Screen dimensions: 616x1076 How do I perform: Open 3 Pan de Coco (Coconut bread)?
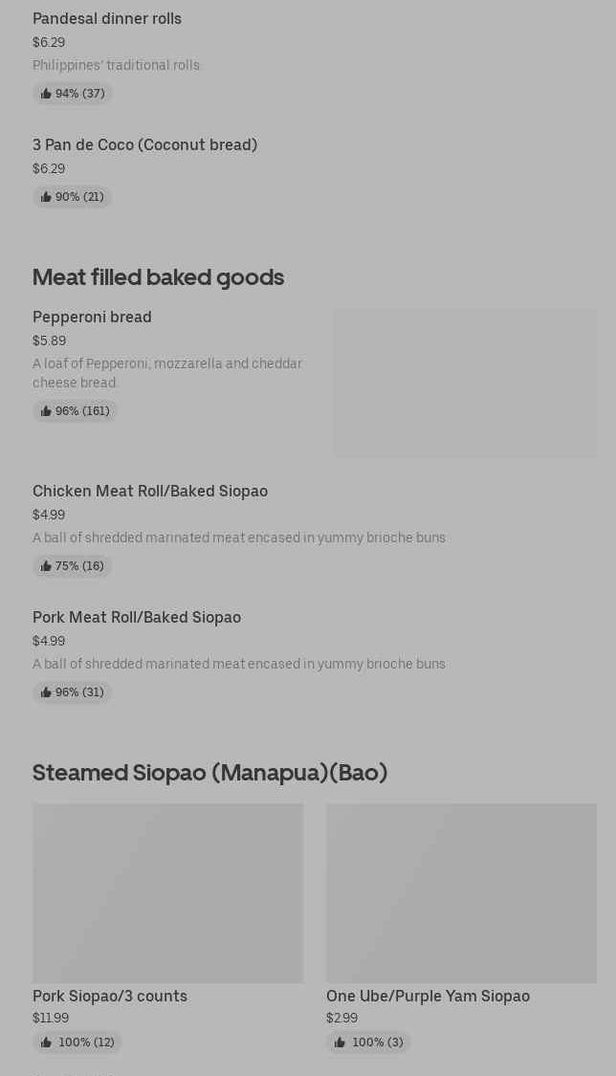144,144
